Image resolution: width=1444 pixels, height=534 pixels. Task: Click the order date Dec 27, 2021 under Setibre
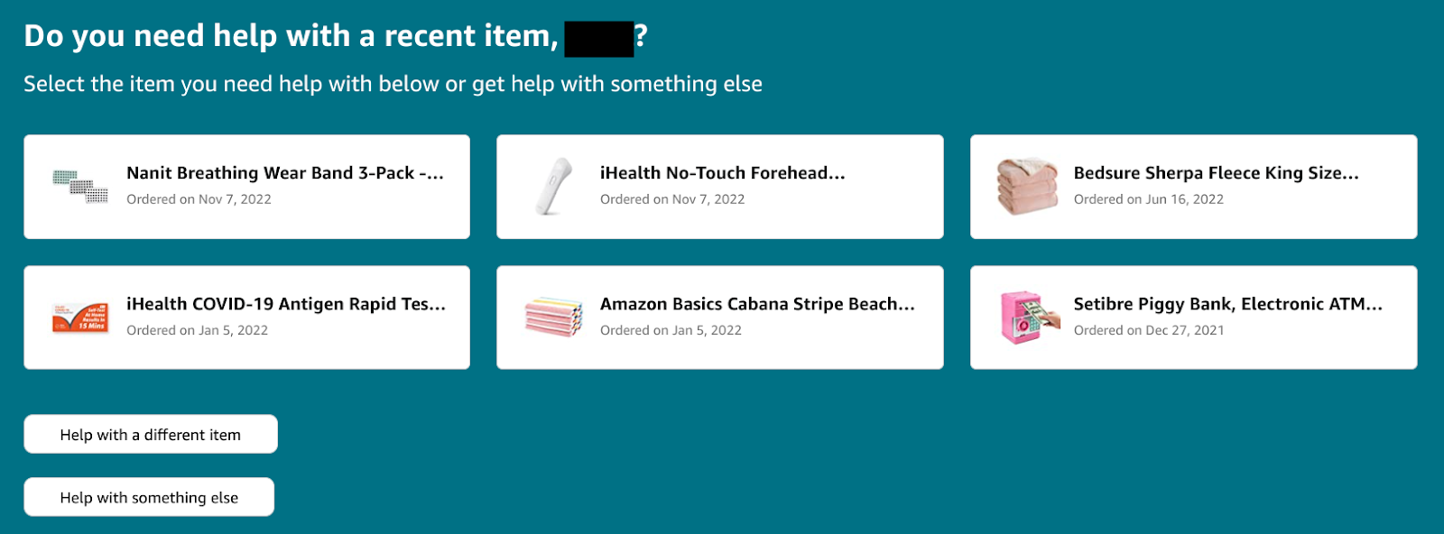1149,330
